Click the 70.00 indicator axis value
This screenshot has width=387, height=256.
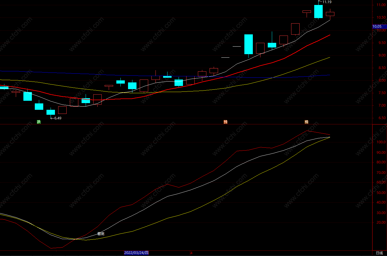pos(381,172)
